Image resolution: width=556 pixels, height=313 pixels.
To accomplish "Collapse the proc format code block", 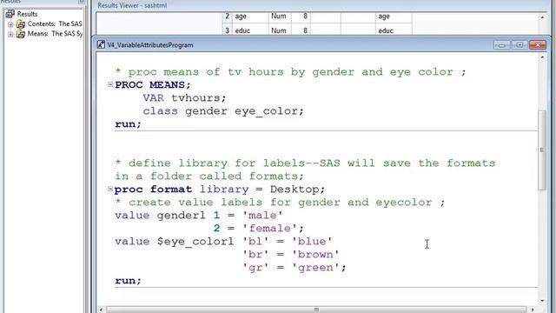I will click(110, 189).
